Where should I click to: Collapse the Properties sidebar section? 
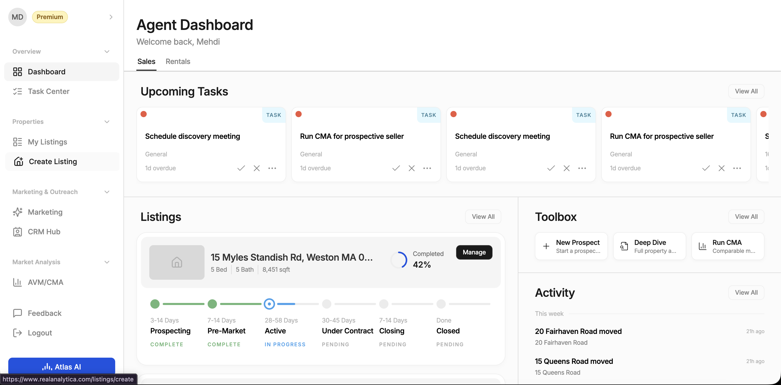[x=107, y=122]
